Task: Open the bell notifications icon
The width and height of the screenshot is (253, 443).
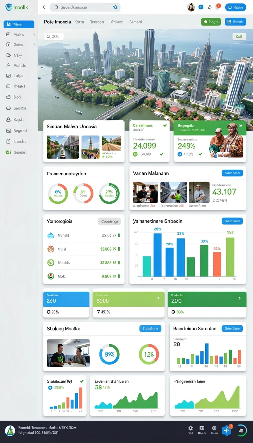Action: pyautogui.click(x=210, y=7)
